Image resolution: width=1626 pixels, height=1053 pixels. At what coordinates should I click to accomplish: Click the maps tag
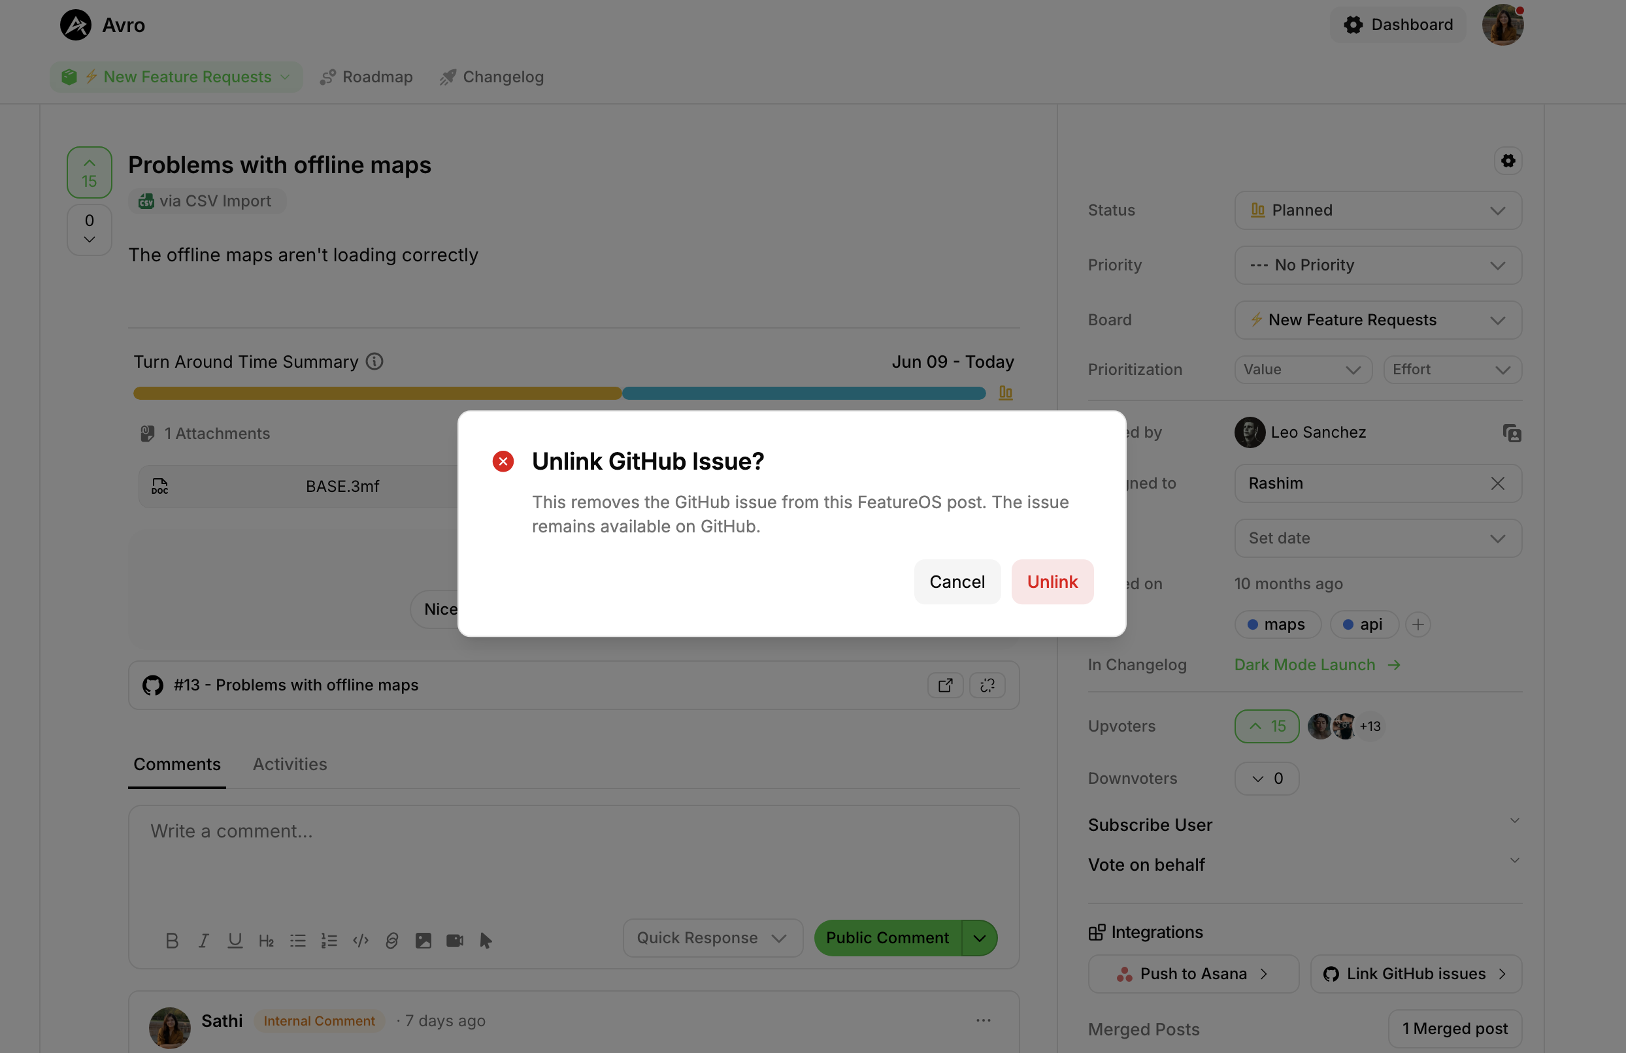1277,624
